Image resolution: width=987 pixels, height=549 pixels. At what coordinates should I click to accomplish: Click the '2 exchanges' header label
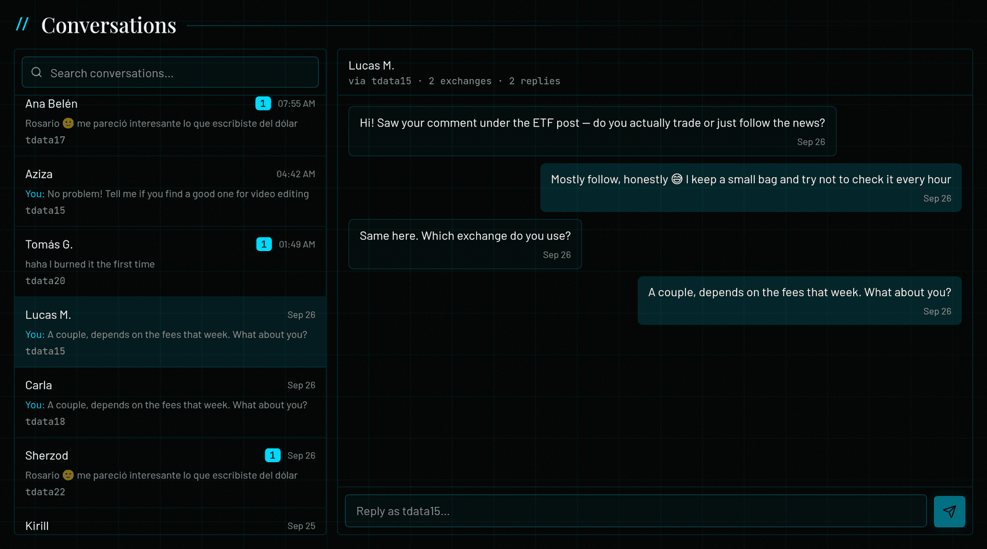[460, 81]
